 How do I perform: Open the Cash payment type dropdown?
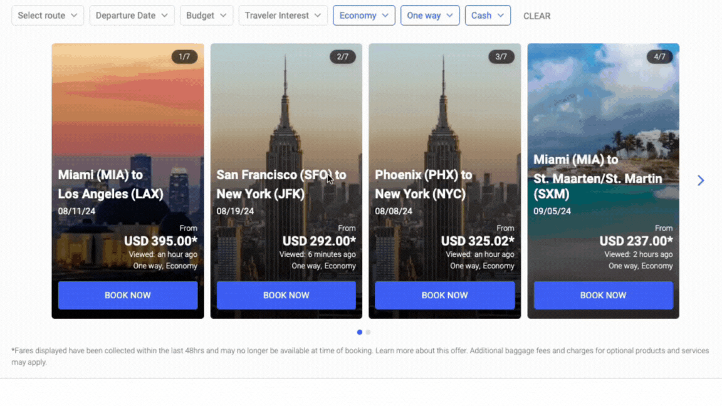pyautogui.click(x=488, y=15)
